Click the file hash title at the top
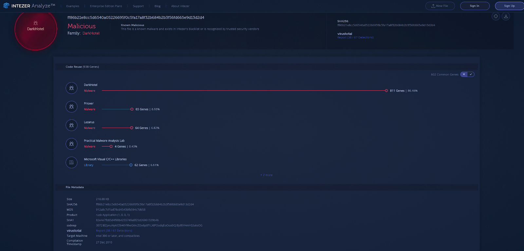 click(x=136, y=18)
